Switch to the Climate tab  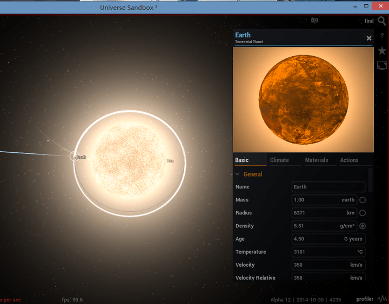[x=279, y=160]
